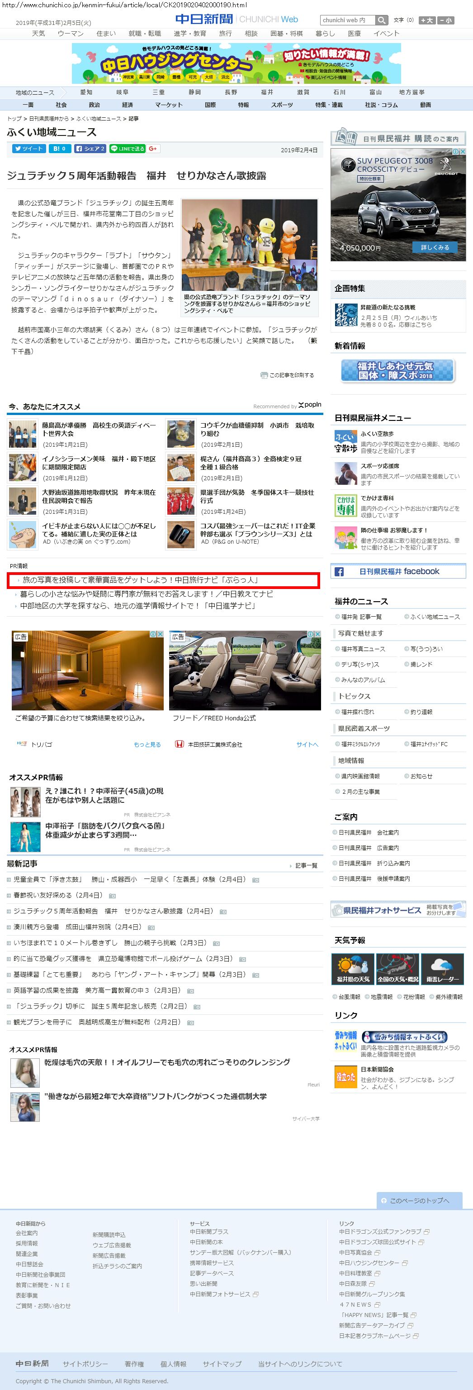Decrease text size with −小 button

point(445,20)
